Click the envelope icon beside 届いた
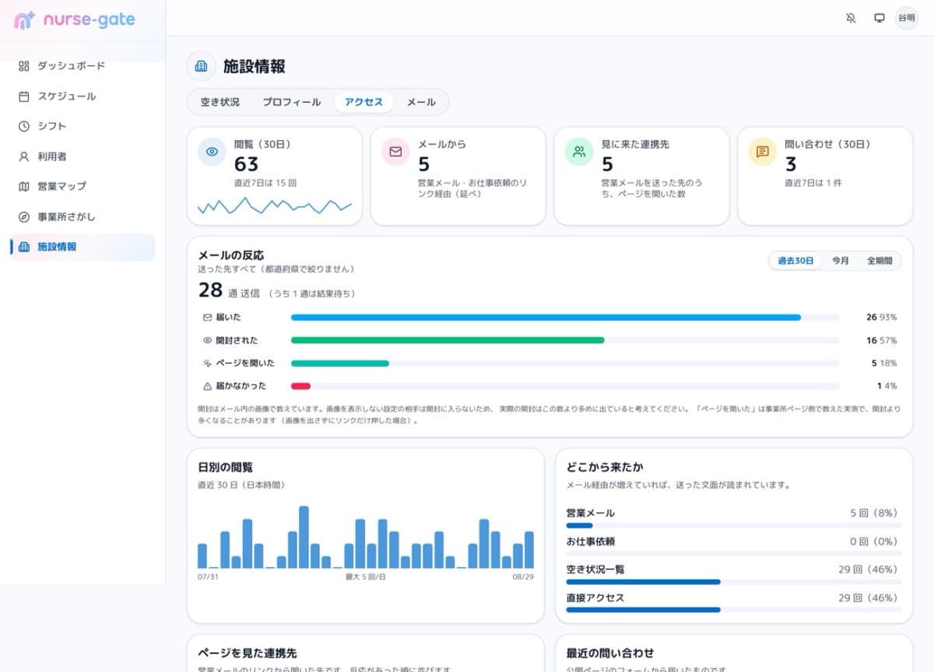This screenshot has height=672, width=934. 207,317
